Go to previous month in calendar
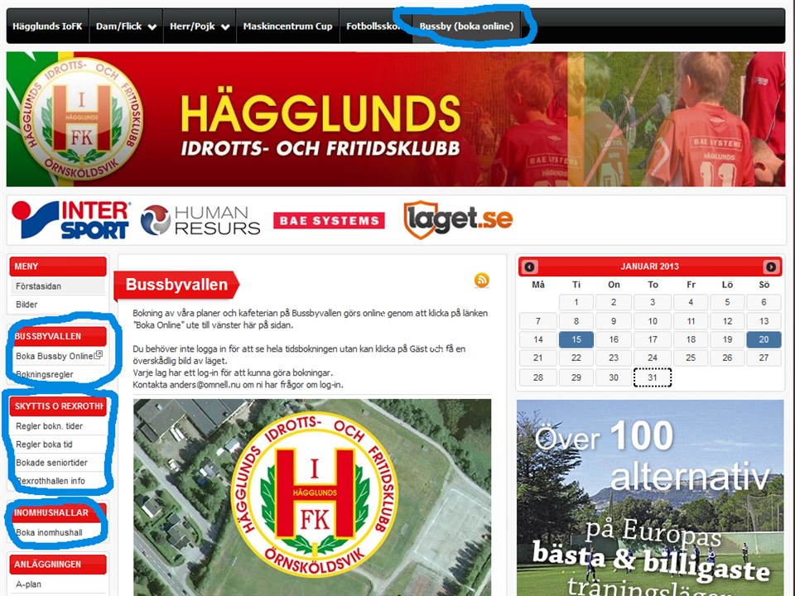Viewport: 795px width, 596px height. coord(530,267)
